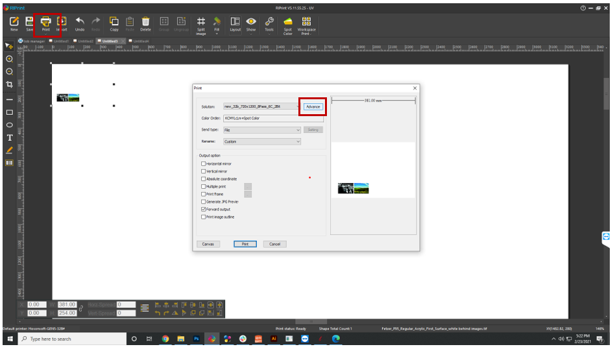
Task: Check the Absolute coordinate option
Action: click(203, 178)
